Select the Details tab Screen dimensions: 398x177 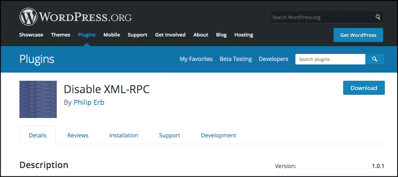point(38,135)
